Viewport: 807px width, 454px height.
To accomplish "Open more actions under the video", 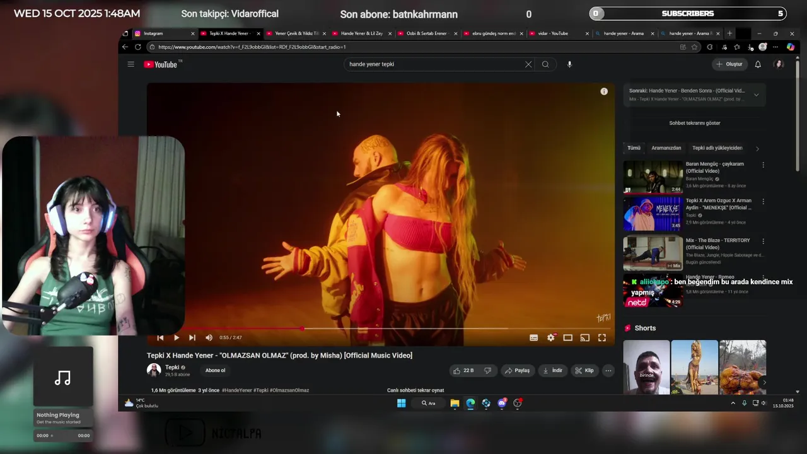I will coord(608,371).
